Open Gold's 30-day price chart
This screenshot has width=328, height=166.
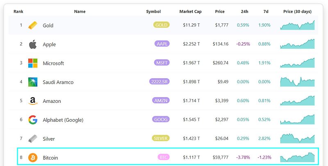(297, 25)
